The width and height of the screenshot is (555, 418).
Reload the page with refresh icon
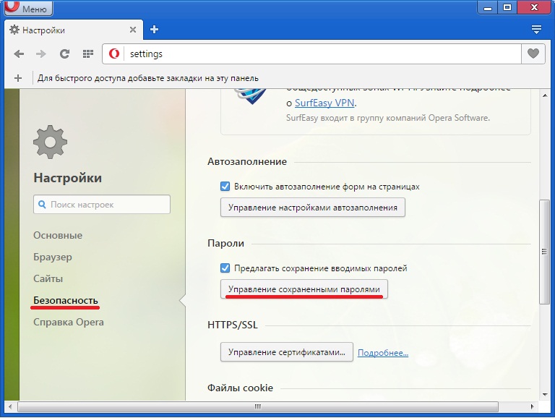pyautogui.click(x=64, y=54)
